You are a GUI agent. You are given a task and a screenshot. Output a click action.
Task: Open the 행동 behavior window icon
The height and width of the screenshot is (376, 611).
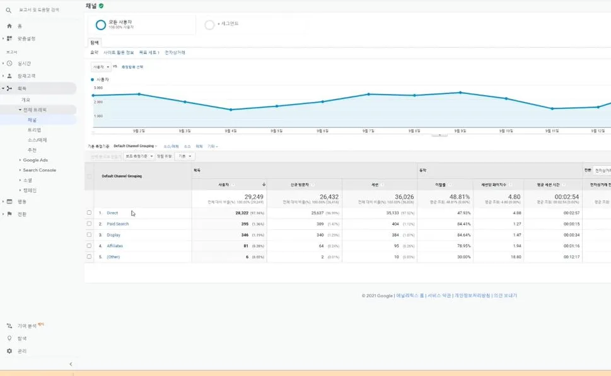click(9, 202)
